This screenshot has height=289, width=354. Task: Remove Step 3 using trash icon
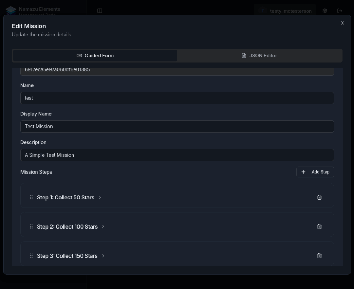319,256
